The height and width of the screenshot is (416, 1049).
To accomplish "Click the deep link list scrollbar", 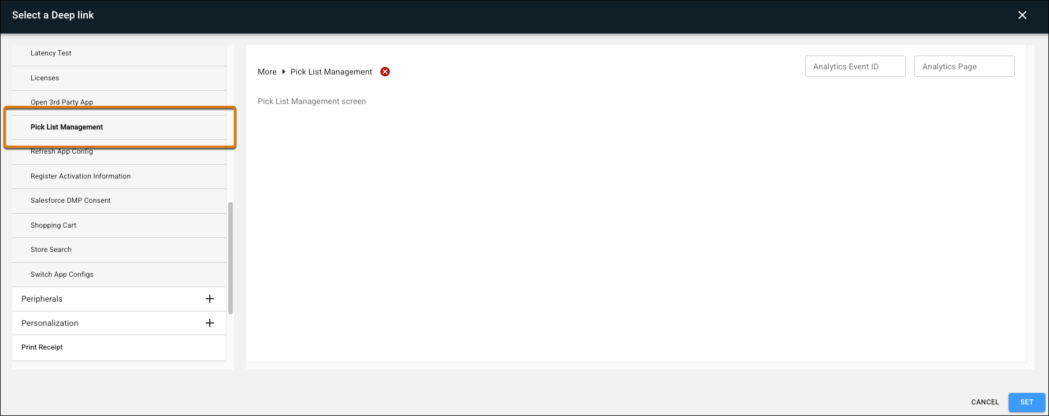I will (231, 258).
